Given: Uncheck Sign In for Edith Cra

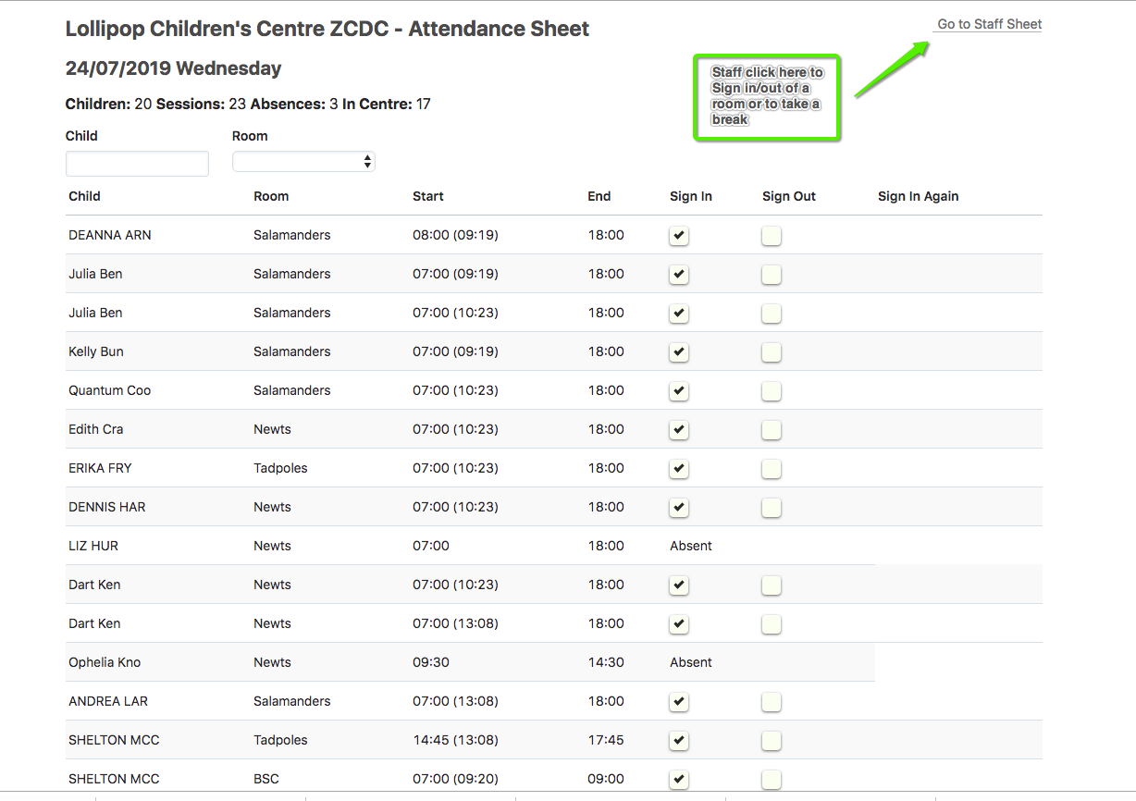Looking at the screenshot, I should coord(679,430).
